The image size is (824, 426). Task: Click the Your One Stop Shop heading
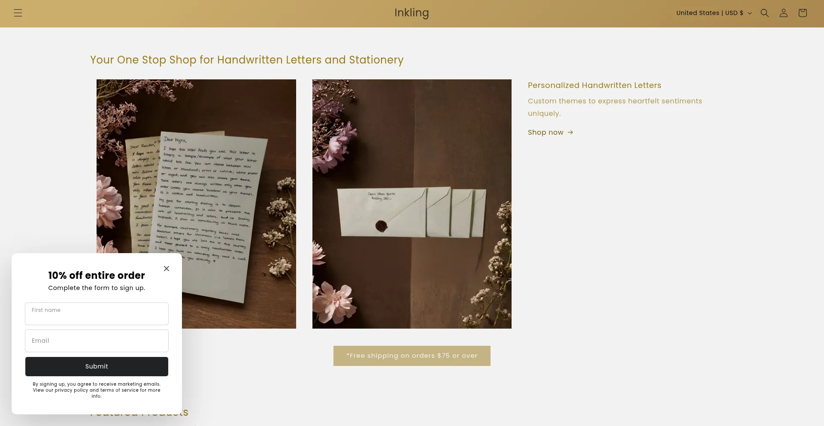click(x=247, y=60)
